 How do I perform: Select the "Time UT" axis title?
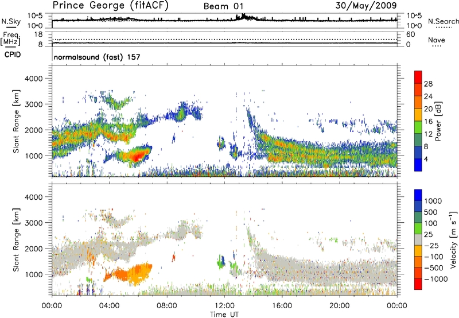pyautogui.click(x=224, y=315)
